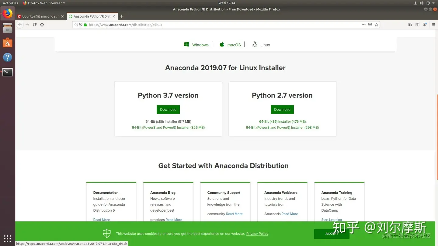The width and height of the screenshot is (438, 246).
Task: Open page actions three-dot menu
Action: click(363, 25)
